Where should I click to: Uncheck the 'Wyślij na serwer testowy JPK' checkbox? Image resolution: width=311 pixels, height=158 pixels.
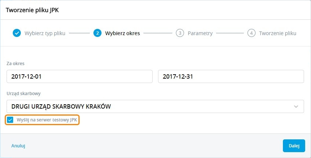pos(10,120)
